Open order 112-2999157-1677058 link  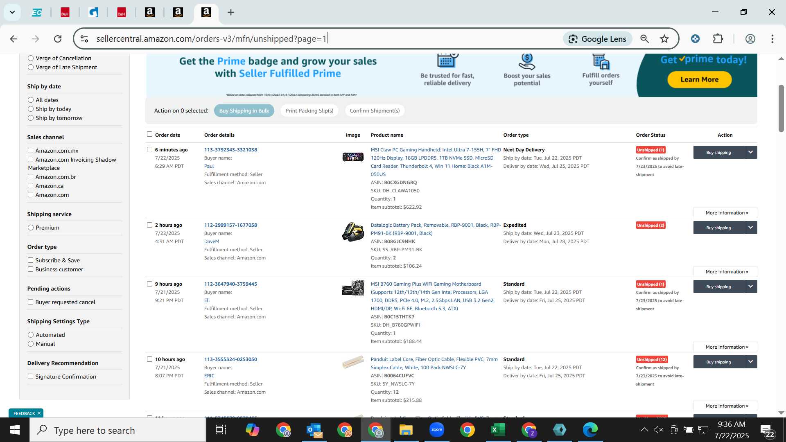[230, 225]
